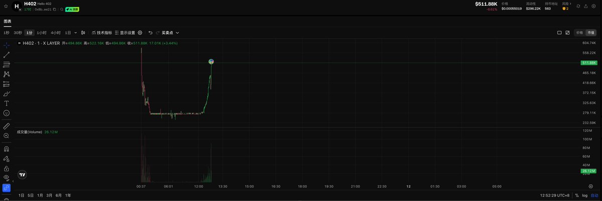Image resolution: width=602 pixels, height=201 pixels.
Task: Open the AI 洞察 badge
Action: coord(72,10)
